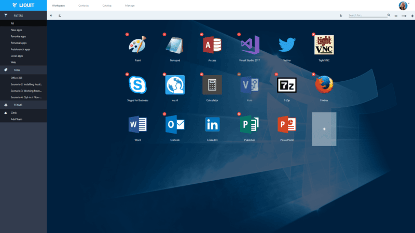The height and width of the screenshot is (233, 415).
Task: Click red badge on Paint icon
Action: click(127, 34)
